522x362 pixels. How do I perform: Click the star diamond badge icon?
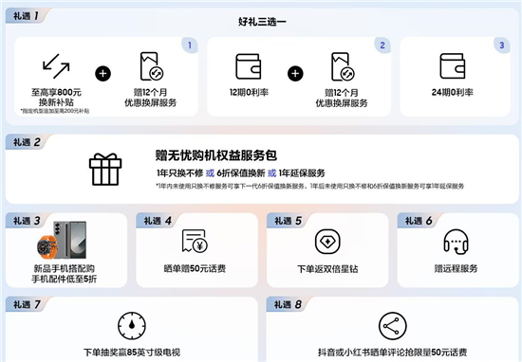(x=327, y=242)
